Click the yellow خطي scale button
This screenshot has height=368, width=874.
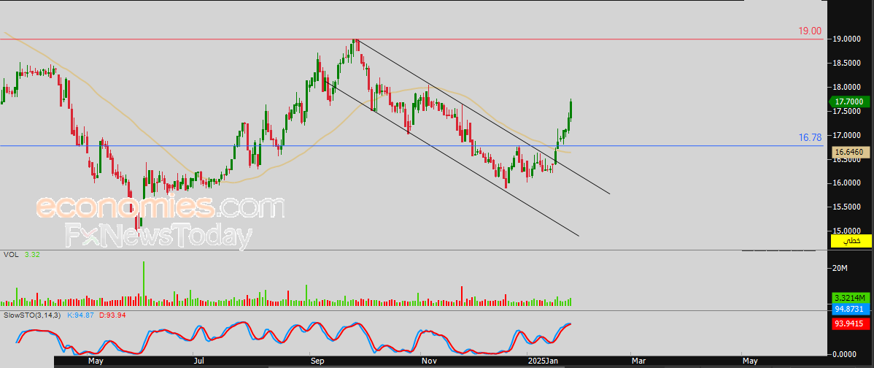coord(851,241)
